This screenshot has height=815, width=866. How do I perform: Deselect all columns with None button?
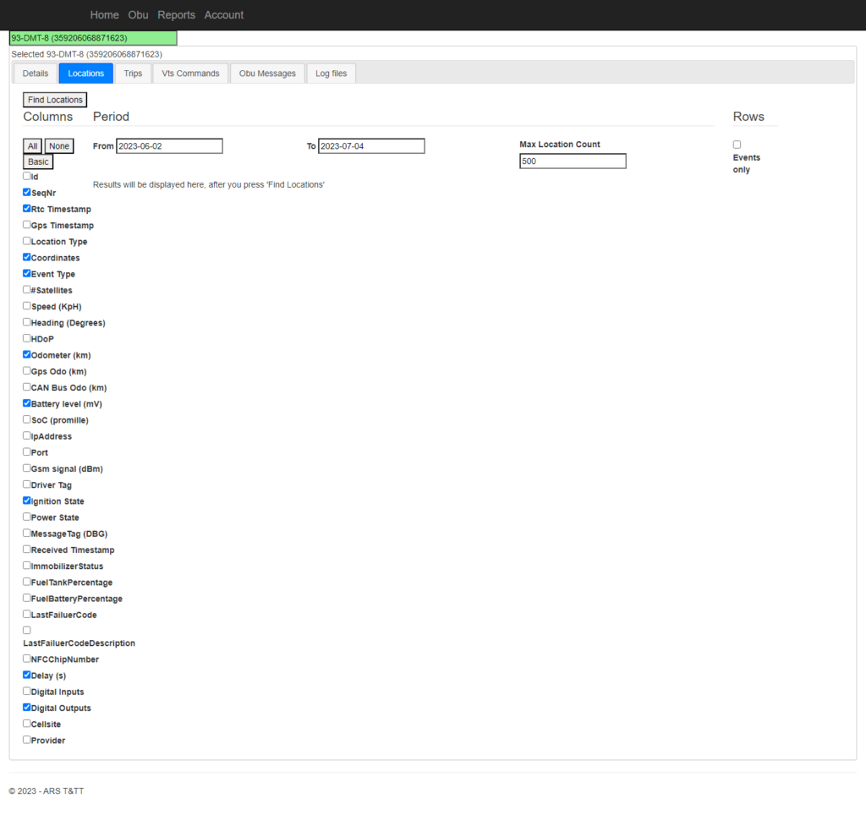coord(59,146)
